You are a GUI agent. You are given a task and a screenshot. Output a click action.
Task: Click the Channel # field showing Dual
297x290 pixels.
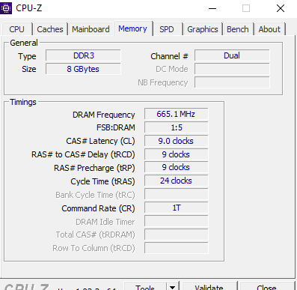[232, 55]
